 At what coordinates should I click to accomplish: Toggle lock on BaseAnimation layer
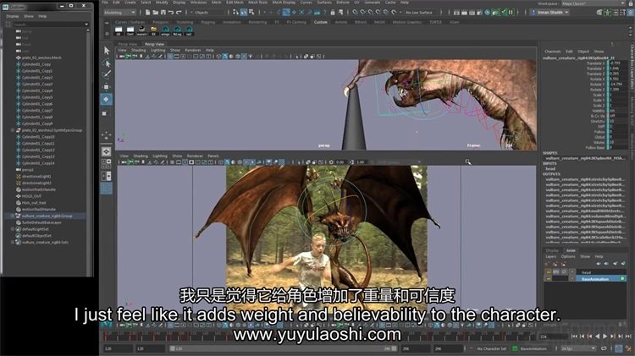point(549,279)
